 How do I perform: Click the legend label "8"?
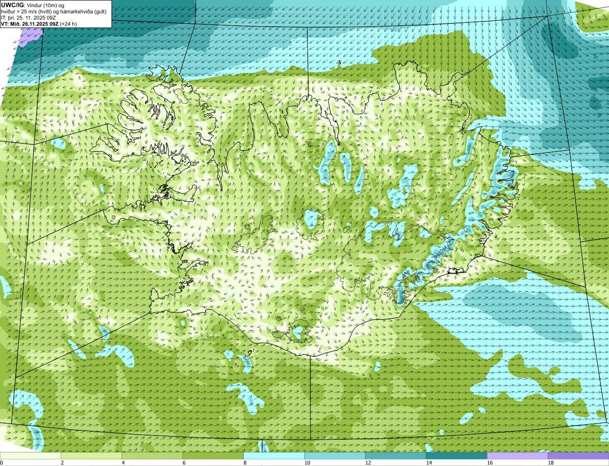[245, 463]
